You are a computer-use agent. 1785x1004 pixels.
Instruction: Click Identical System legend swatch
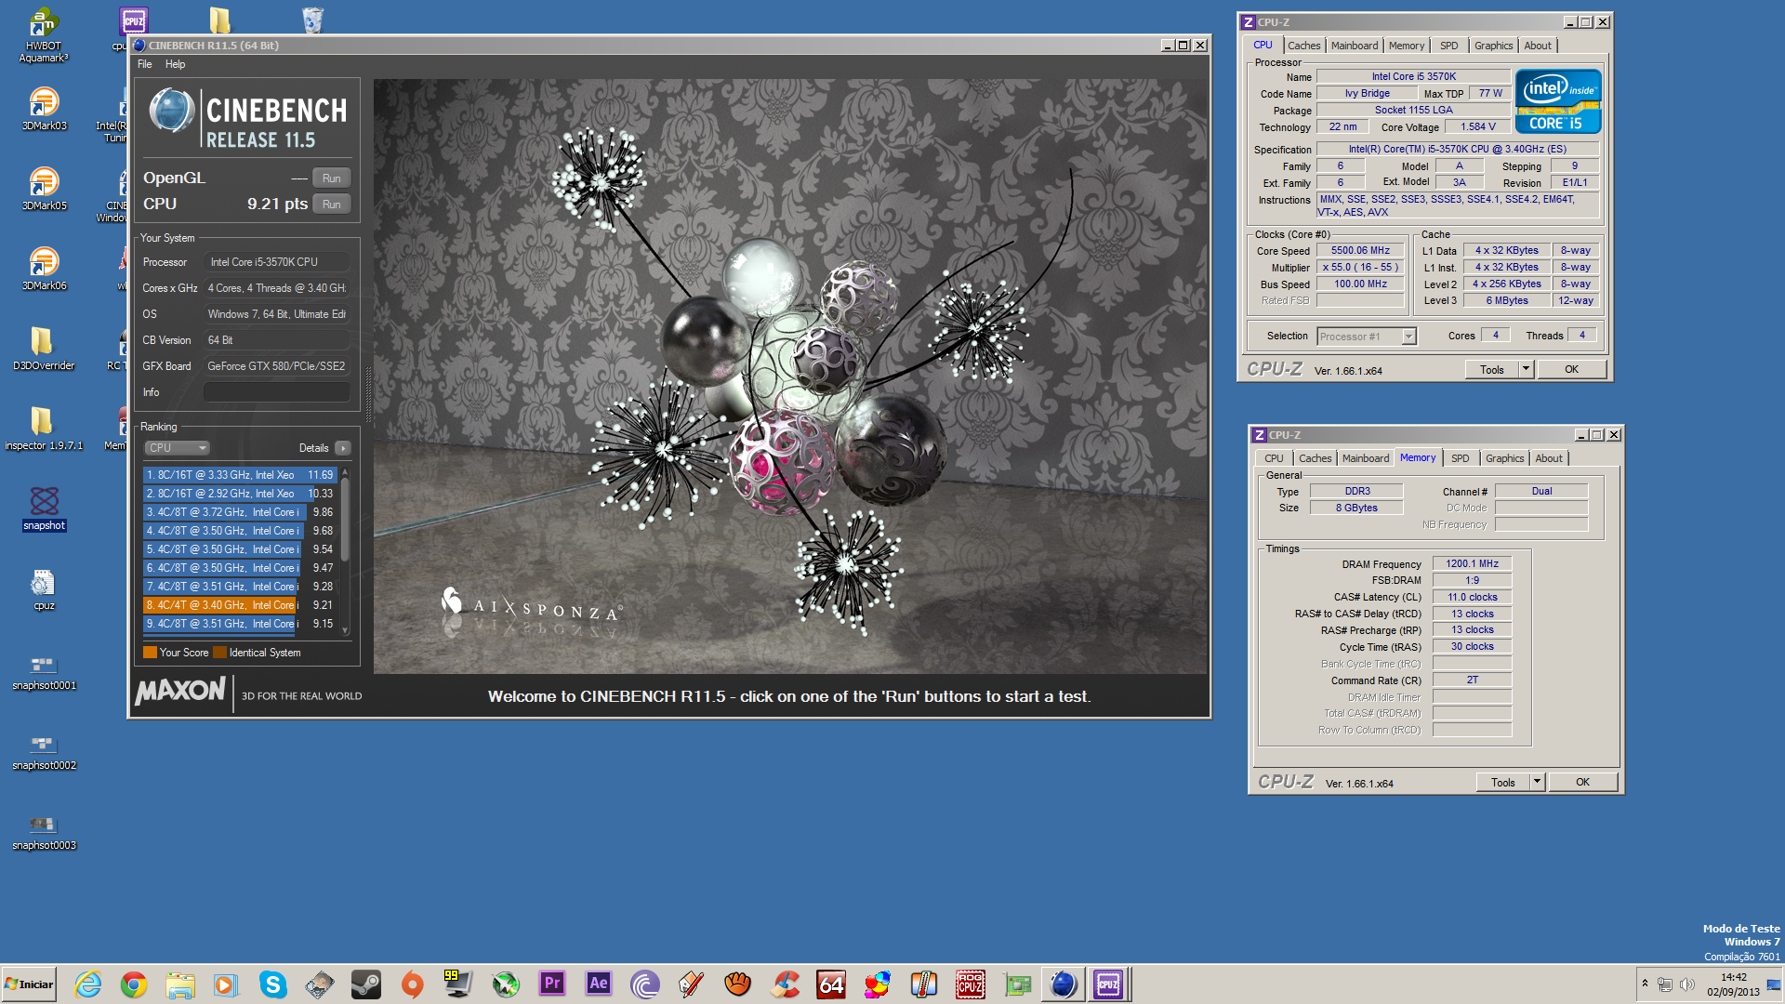219,653
